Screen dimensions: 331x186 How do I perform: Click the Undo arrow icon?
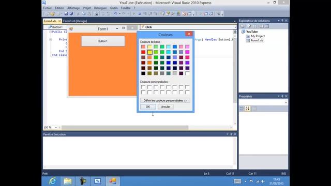tap(115, 14)
